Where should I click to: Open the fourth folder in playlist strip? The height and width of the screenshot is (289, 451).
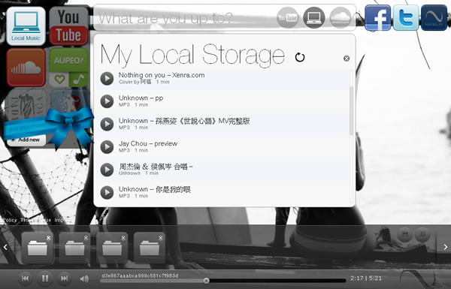(x=150, y=248)
